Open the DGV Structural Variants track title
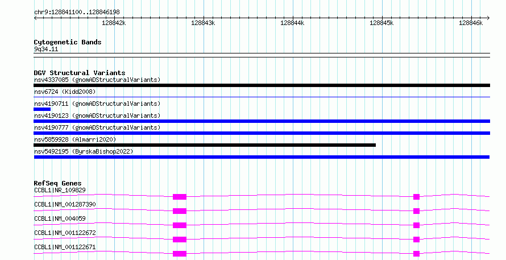The image size is (506, 260). pyautogui.click(x=80, y=73)
